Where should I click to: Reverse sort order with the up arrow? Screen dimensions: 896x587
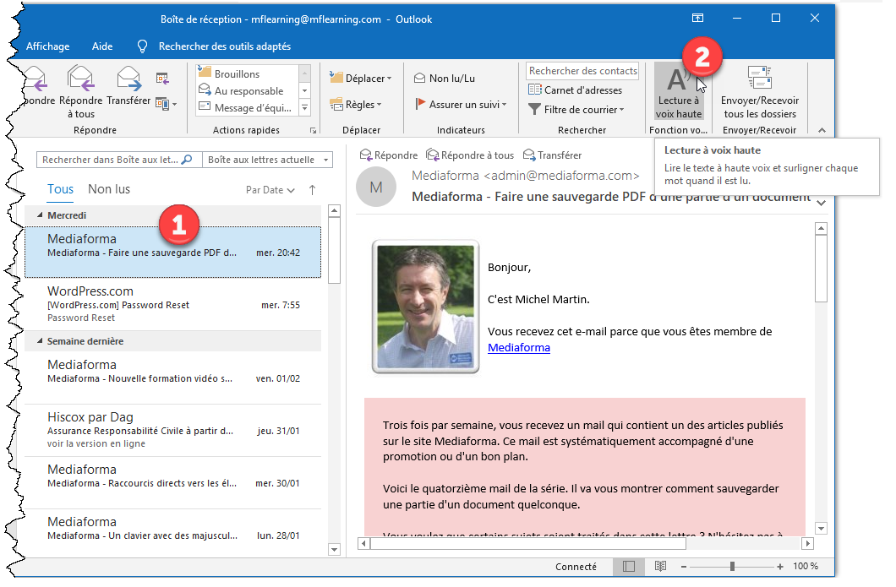(x=312, y=190)
